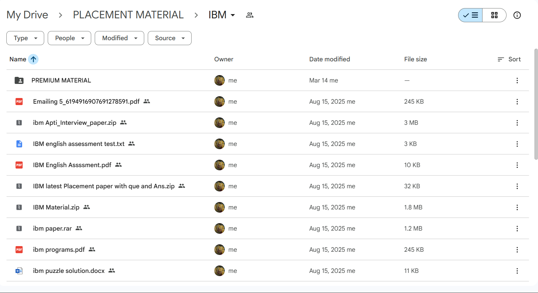This screenshot has height=293, width=538.
Task: Open the People filter dropdown
Action: coord(69,38)
